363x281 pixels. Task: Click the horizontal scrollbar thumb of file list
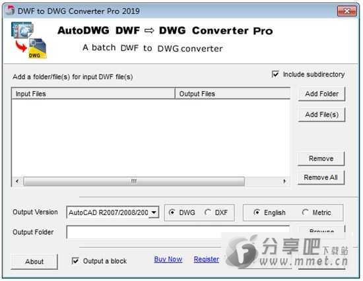click(x=134, y=181)
